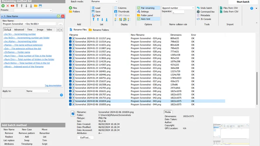Select the Media info tab
Screen dimensions: 260x146
(x=168, y=112)
